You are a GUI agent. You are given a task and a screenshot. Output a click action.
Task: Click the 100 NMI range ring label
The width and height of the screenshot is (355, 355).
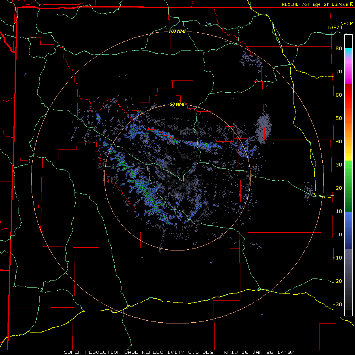(177, 31)
